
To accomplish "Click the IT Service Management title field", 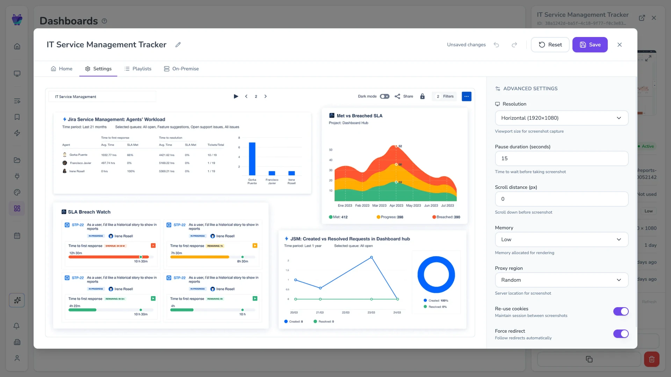I will [x=102, y=97].
